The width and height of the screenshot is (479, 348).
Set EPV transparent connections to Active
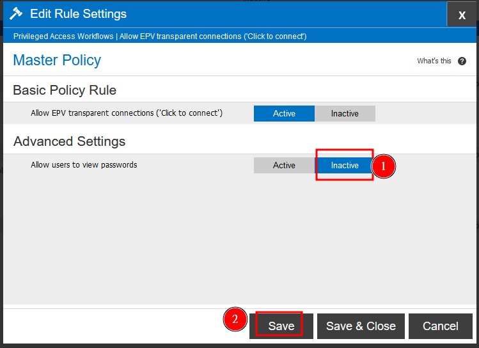tap(284, 114)
